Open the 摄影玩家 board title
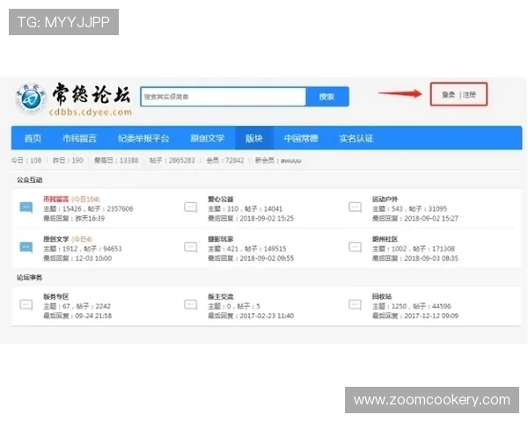Image resolution: width=528 pixels, height=422 pixels. click(x=221, y=239)
